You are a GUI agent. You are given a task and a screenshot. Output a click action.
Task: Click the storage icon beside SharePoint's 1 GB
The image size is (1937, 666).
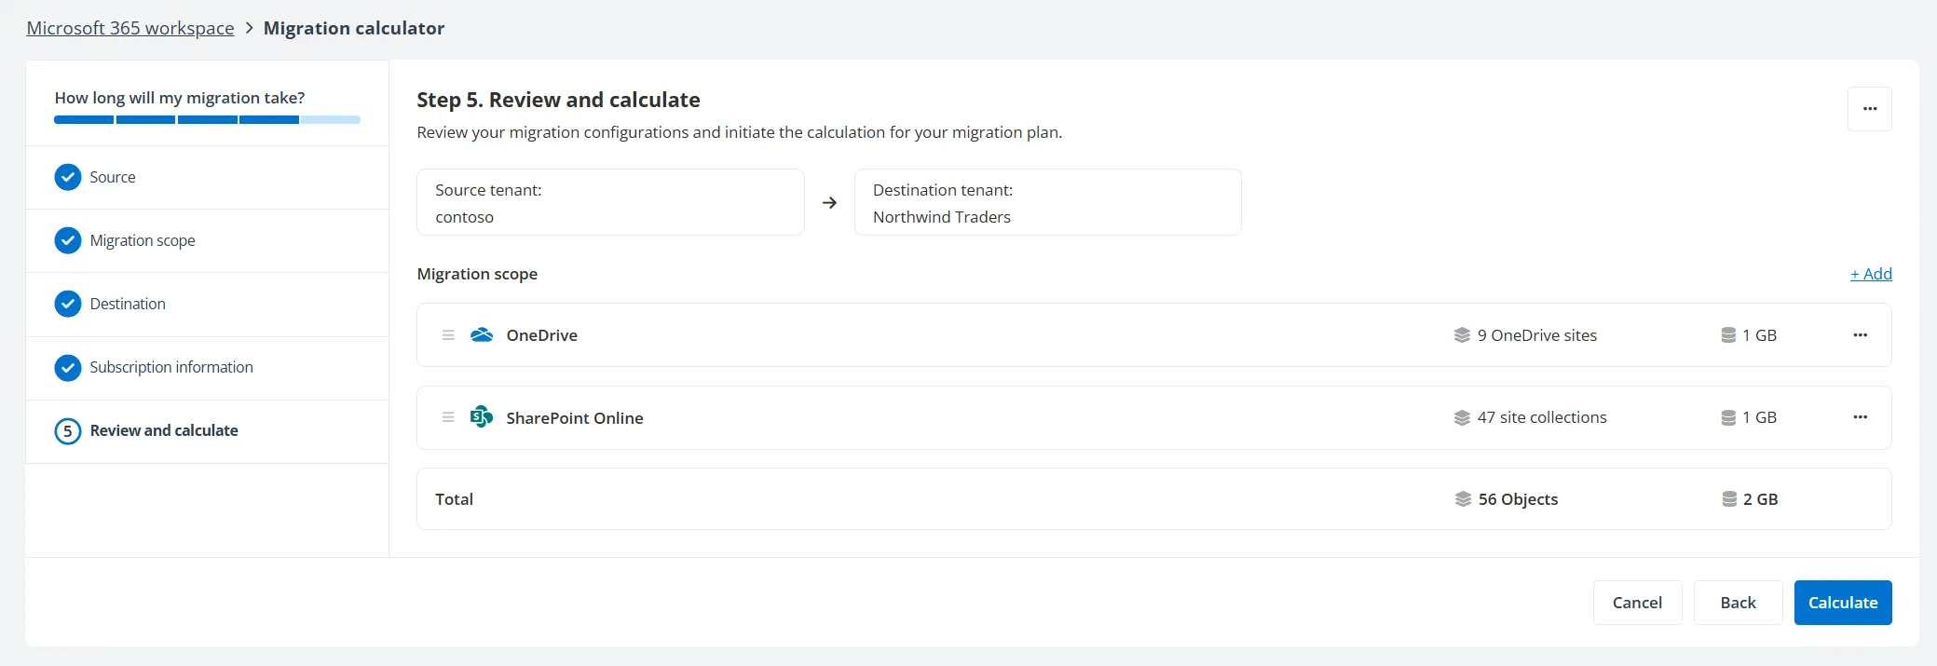(1727, 417)
